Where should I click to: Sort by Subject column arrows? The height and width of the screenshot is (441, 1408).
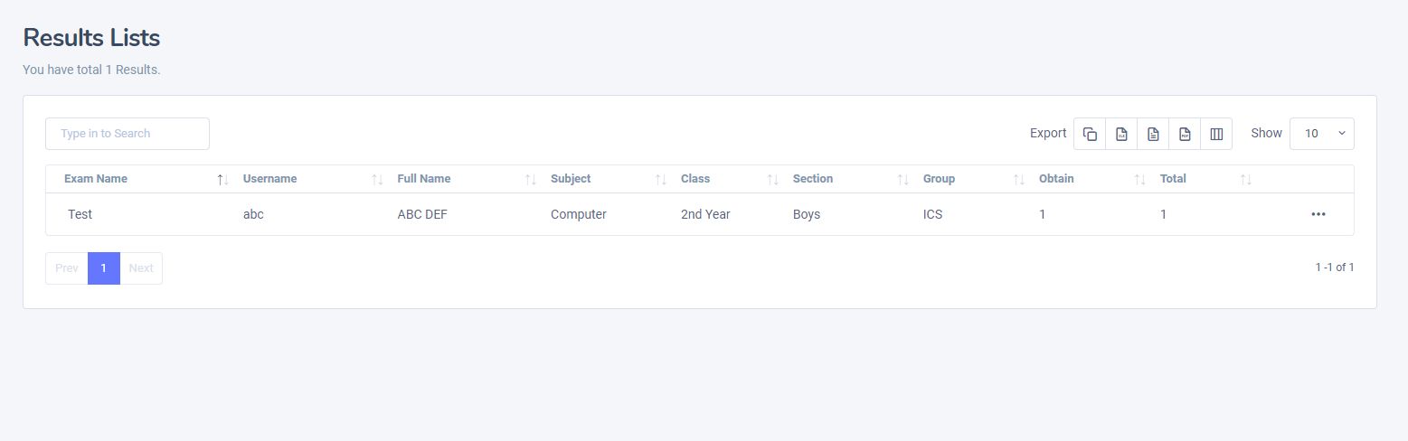pos(661,180)
